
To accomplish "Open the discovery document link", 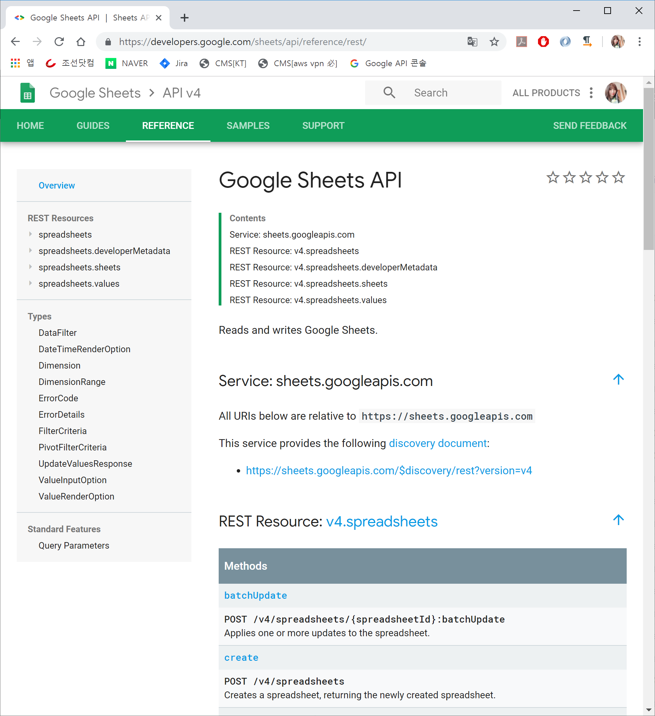I will point(437,443).
